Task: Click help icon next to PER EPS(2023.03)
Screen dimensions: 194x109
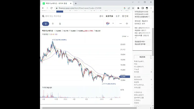Action: click(149, 28)
